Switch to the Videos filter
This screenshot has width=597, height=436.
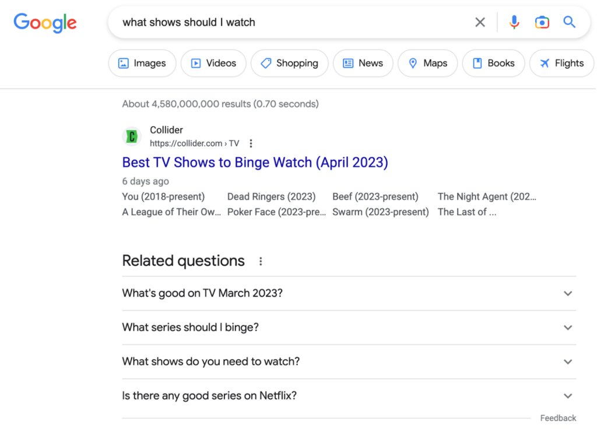click(x=213, y=63)
